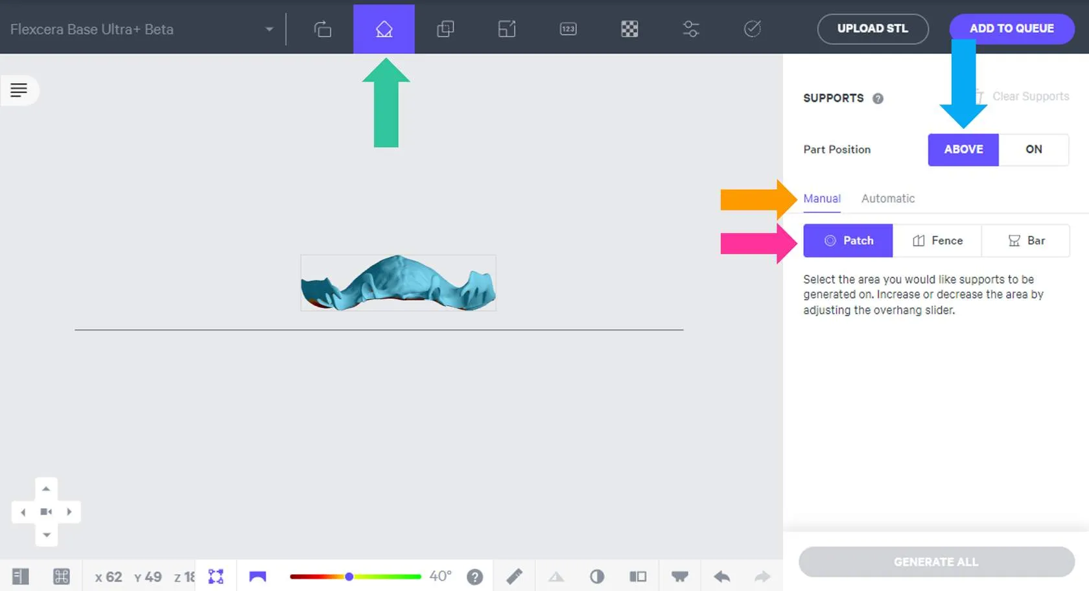Image resolution: width=1089 pixels, height=591 pixels.
Task: Select the ruler measure tool
Action: click(514, 576)
